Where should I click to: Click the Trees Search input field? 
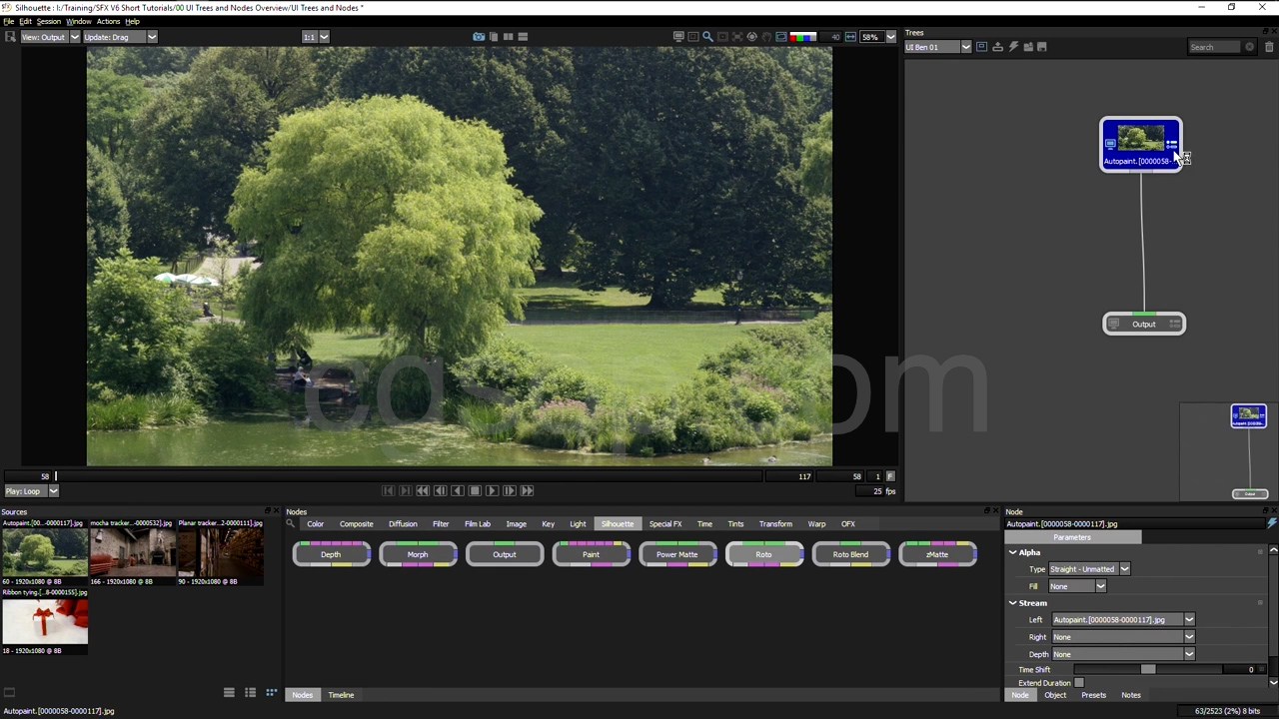1214,47
